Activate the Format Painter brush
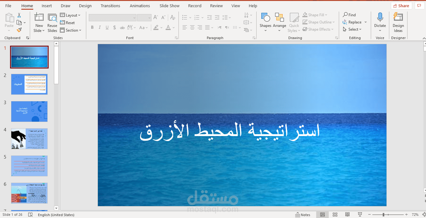The height and width of the screenshot is (218, 426). coord(19,30)
